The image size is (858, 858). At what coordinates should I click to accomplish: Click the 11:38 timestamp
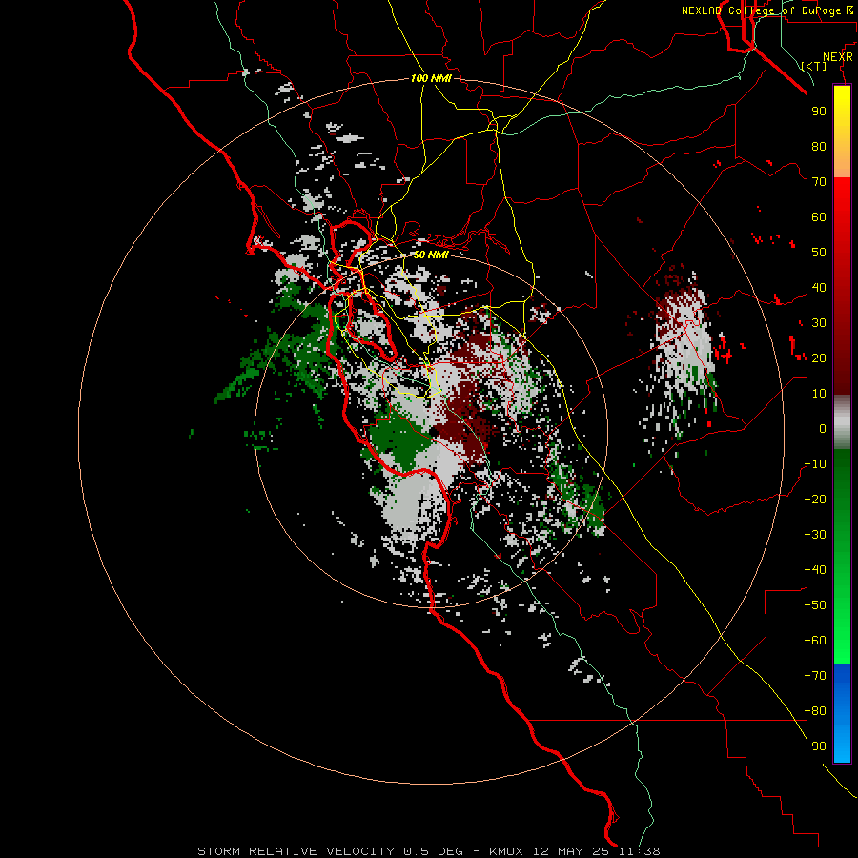639,851
